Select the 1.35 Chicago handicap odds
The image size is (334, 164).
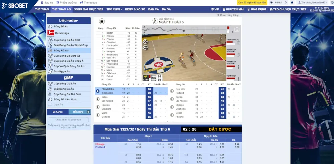click(x=139, y=144)
